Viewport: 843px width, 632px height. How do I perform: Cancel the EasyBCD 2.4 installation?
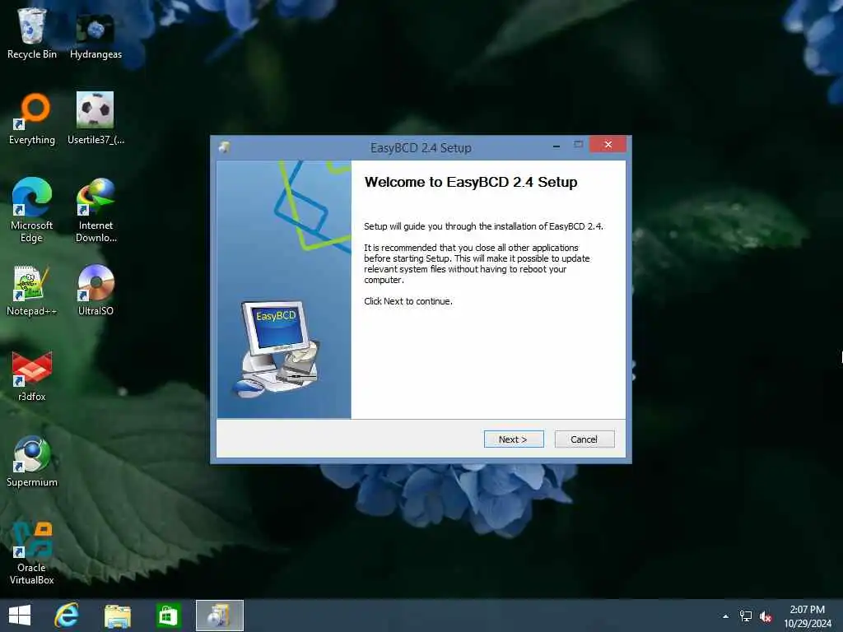coord(585,439)
